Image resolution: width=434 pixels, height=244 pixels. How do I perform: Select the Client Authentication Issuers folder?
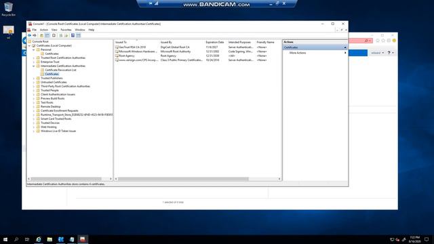[x=58, y=95]
